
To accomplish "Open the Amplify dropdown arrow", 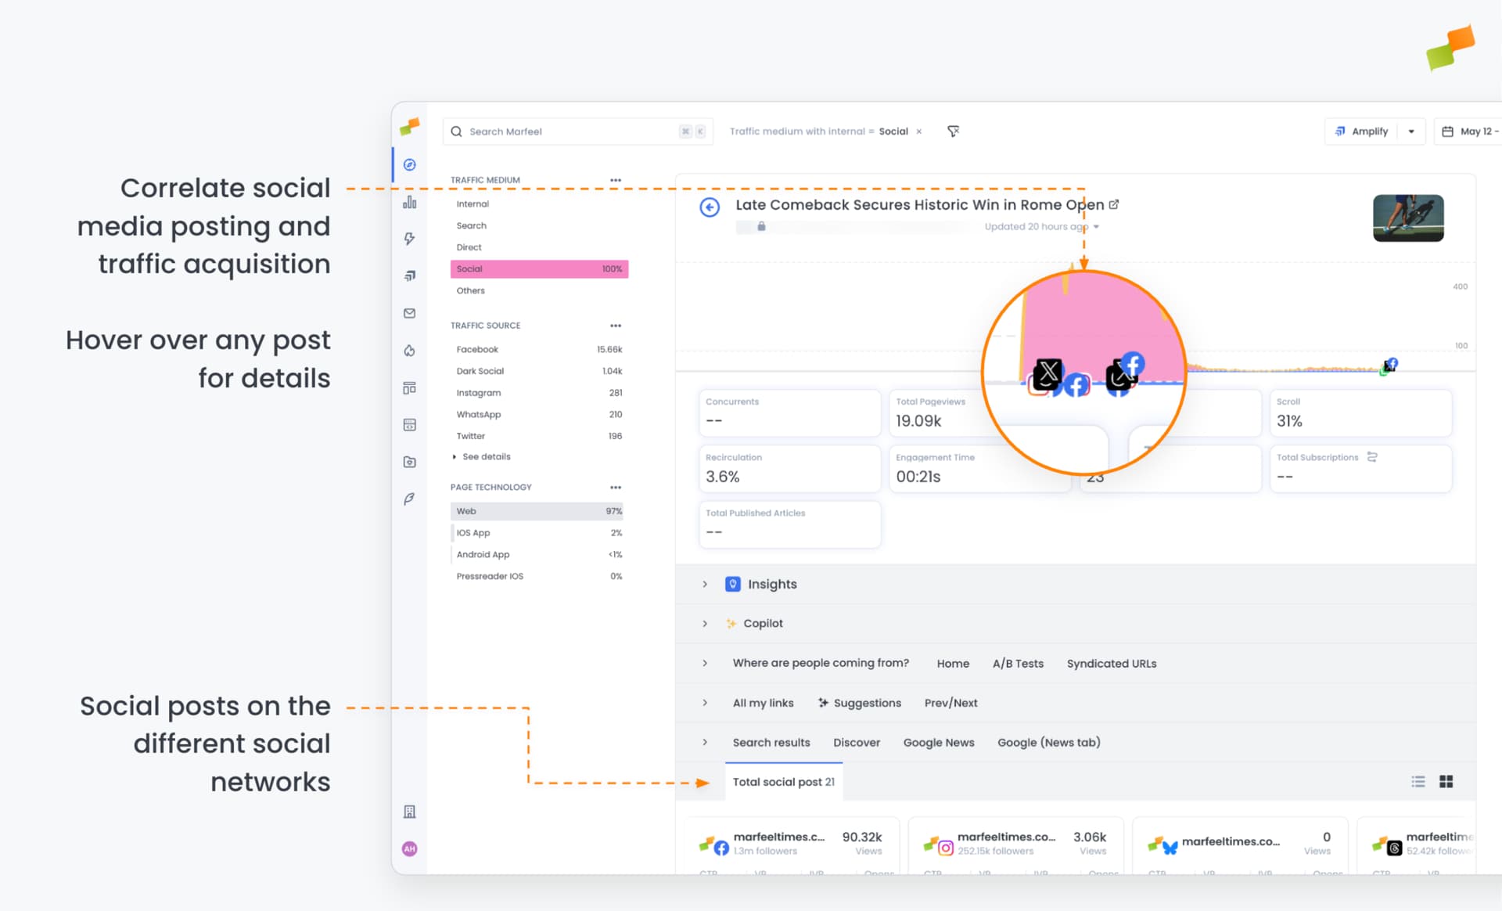I will (1412, 131).
